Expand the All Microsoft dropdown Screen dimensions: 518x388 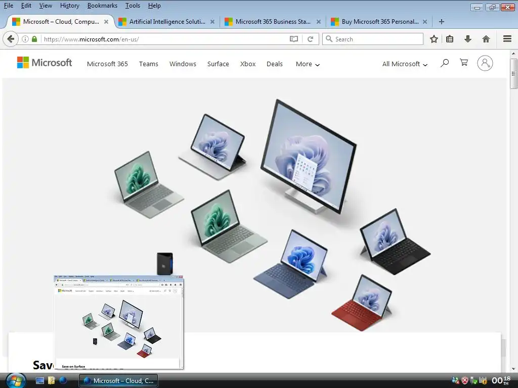coord(405,64)
